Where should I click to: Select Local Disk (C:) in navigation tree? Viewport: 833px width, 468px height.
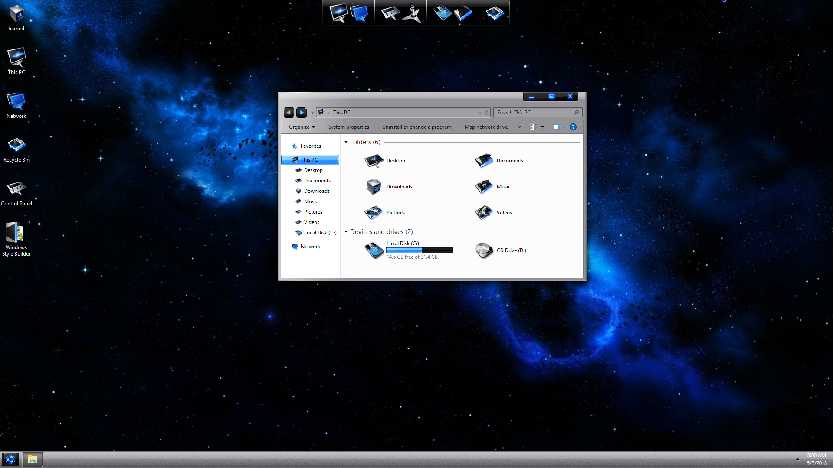coord(320,233)
